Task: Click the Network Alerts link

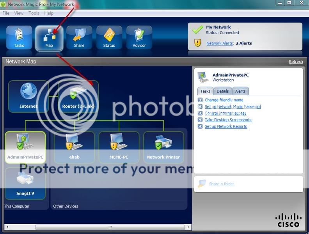Action: point(219,43)
